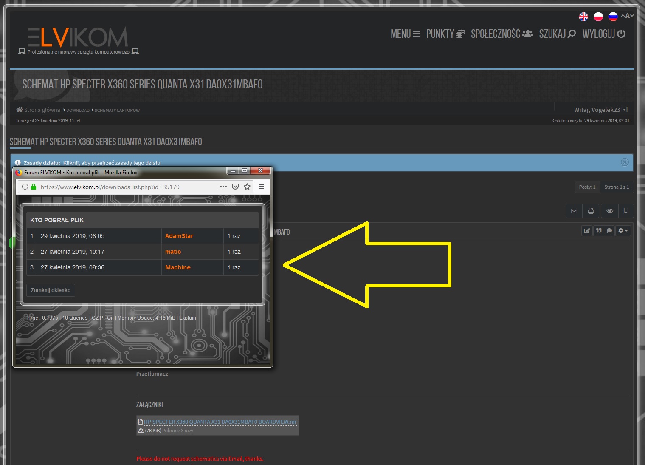Click the comment bubble post icon
The height and width of the screenshot is (465, 645).
click(609, 231)
